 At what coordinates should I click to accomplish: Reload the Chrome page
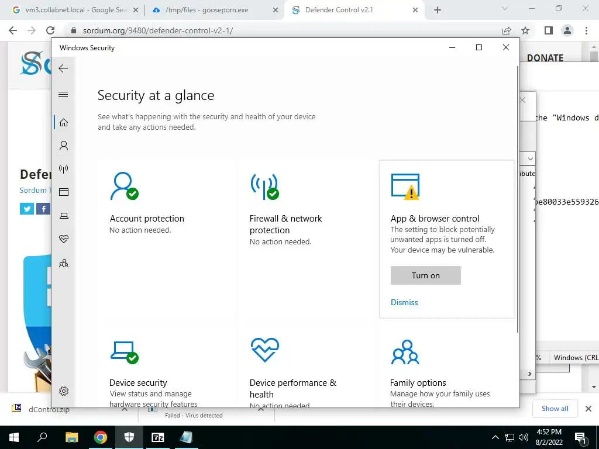50,30
